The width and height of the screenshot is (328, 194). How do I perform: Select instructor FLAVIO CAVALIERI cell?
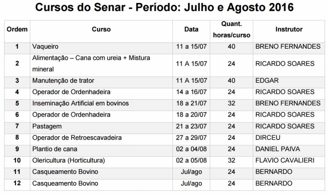pos(289,161)
